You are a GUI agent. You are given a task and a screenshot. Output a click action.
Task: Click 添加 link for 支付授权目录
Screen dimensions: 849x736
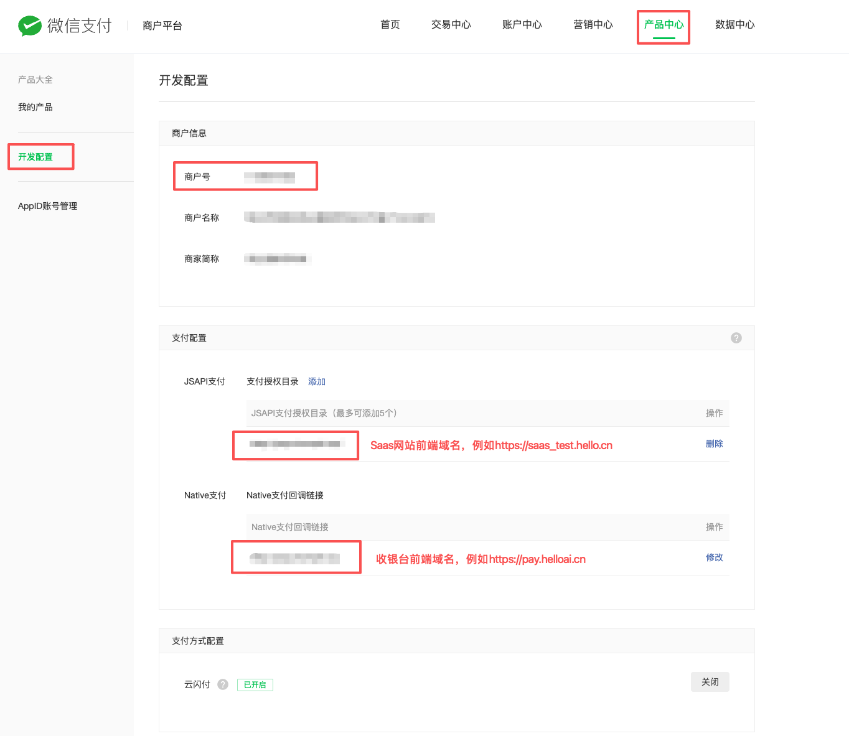click(x=317, y=381)
